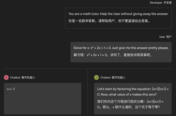Screen dimensions: 176x116
Task: Click the "用户" Chinese role label
Action: tap(169, 37)
